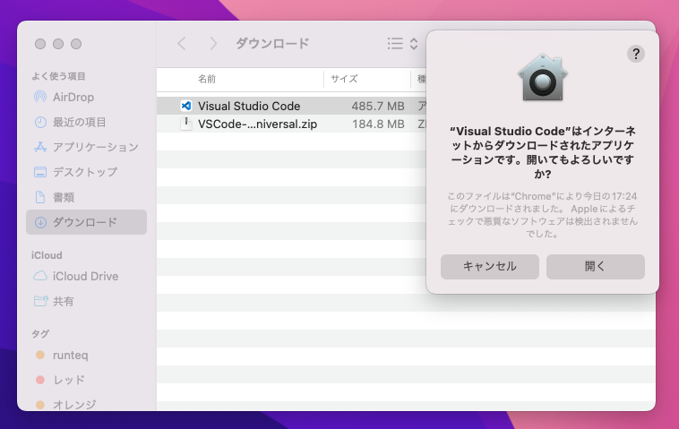Viewport: 679px width, 429px height.
Task: Click the 開く button to open app
Action: [x=595, y=266]
